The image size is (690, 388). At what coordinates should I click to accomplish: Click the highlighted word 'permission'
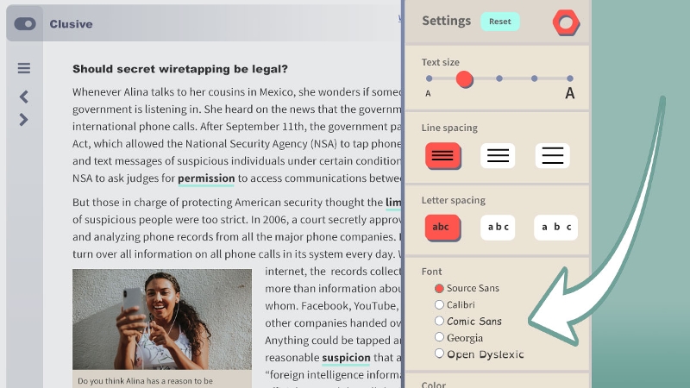pyautogui.click(x=206, y=178)
